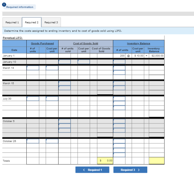Click January 10 inventory units field

[x=119, y=62]
